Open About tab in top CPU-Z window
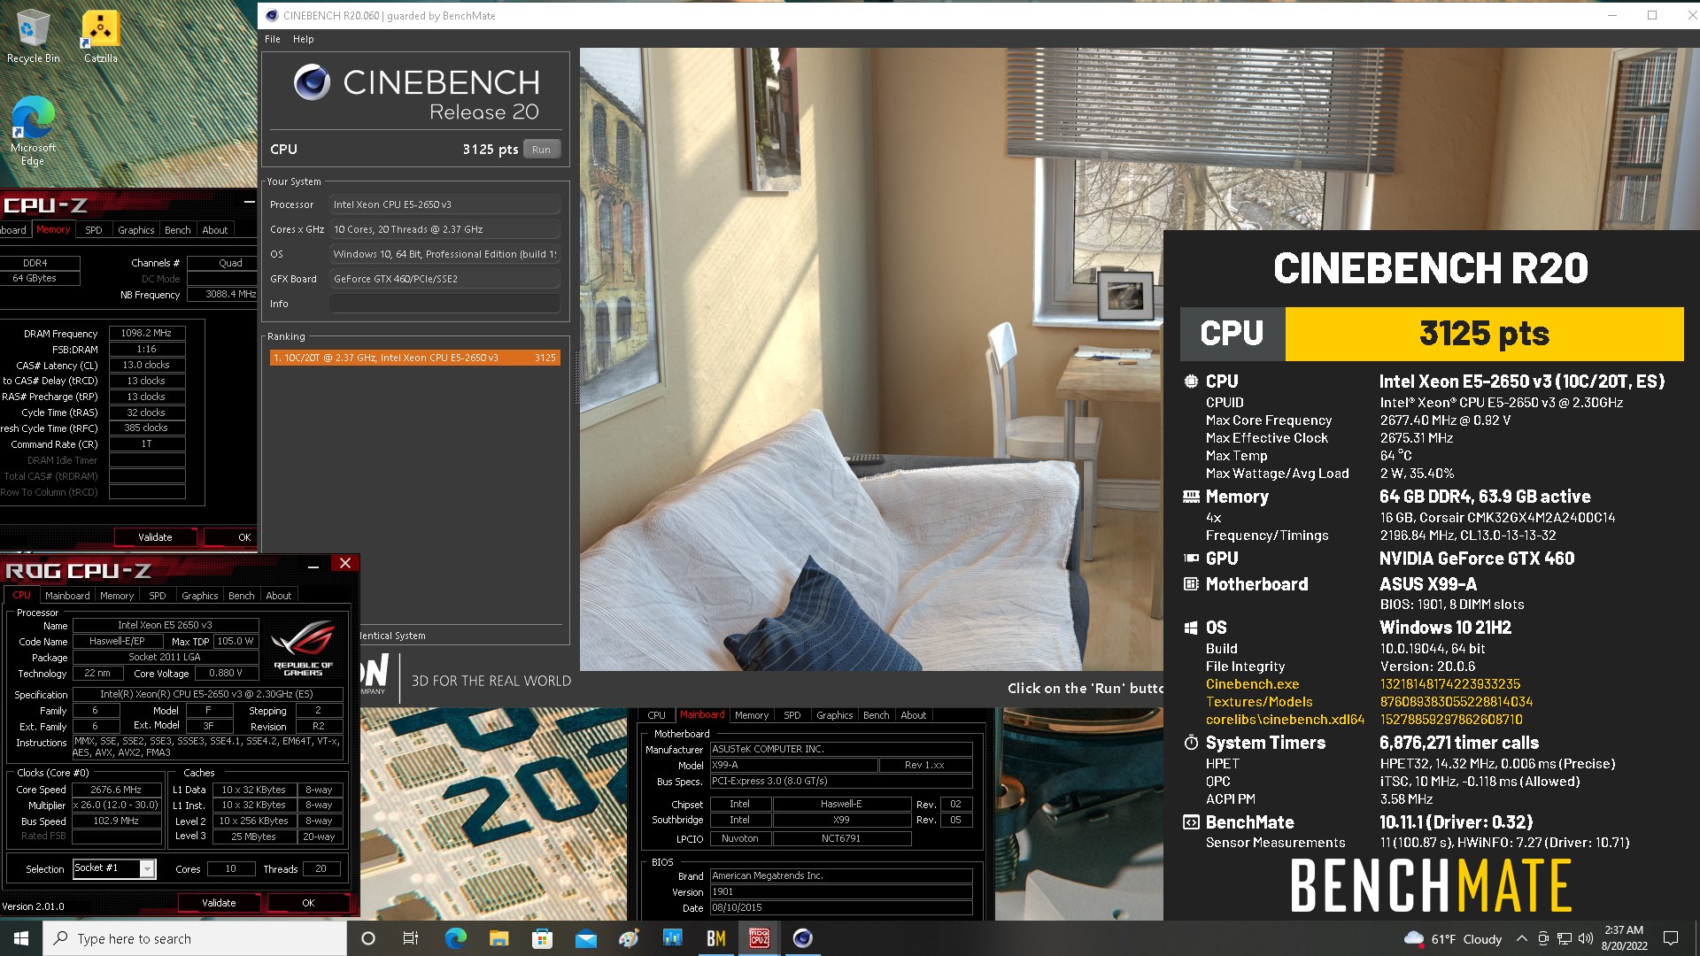This screenshot has height=956, width=1700. coord(215,230)
